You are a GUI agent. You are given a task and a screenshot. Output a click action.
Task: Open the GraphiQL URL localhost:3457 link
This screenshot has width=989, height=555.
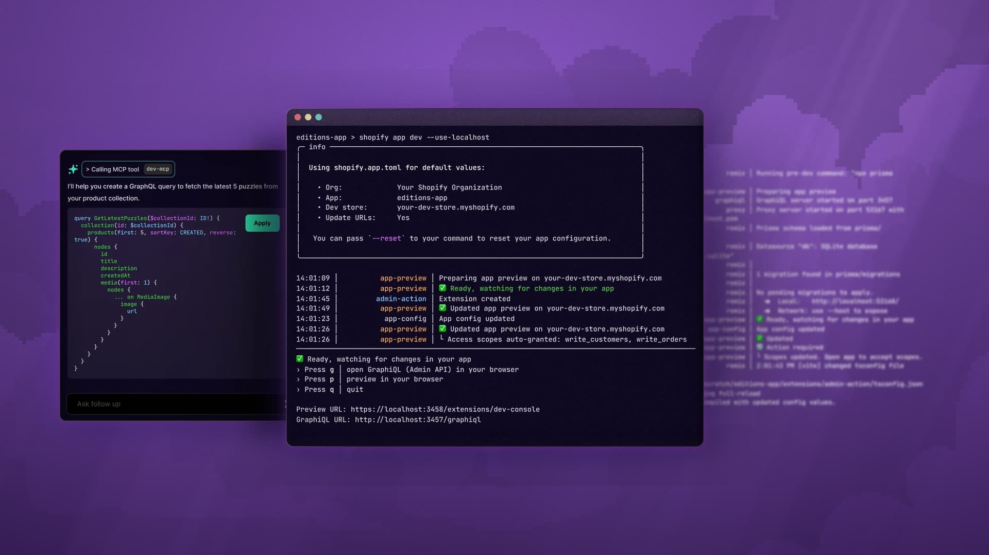tap(418, 420)
